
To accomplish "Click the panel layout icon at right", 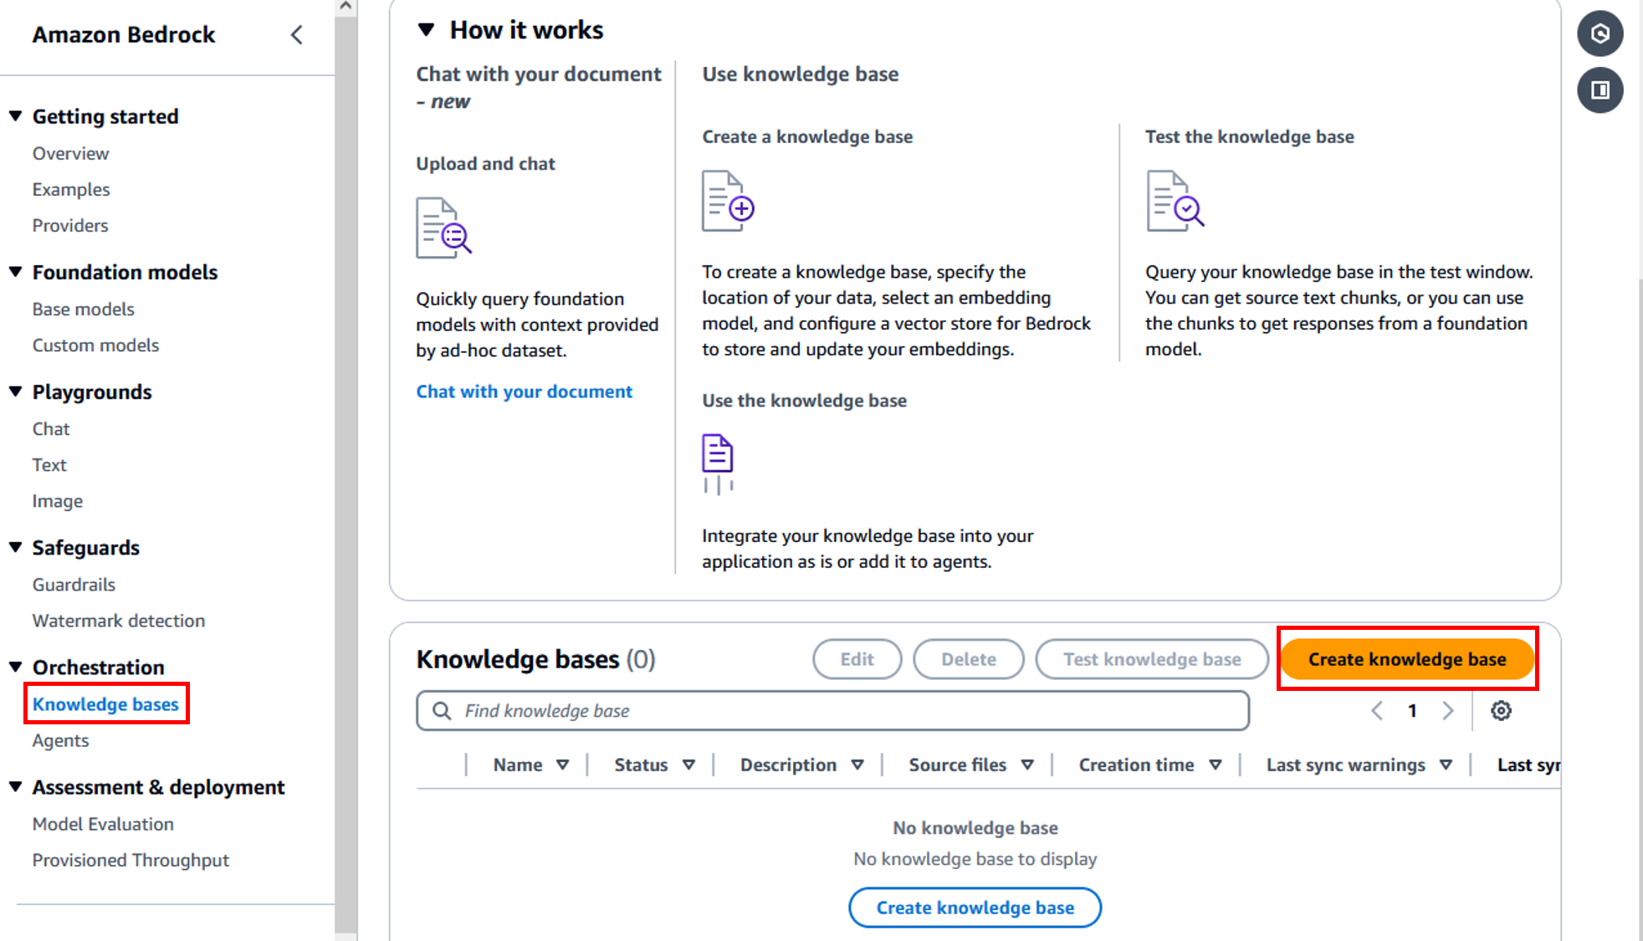I will [1599, 90].
